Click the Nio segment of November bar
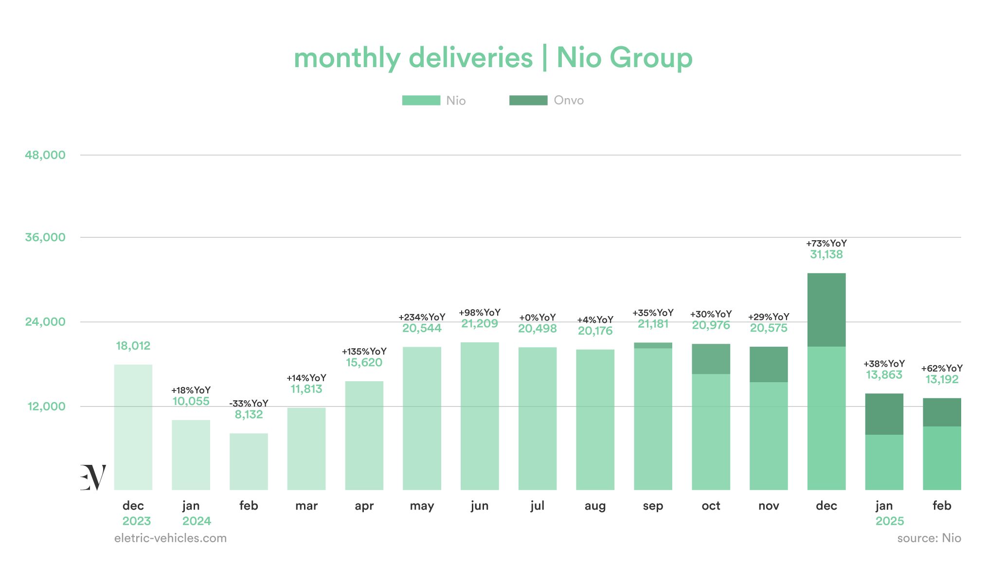 click(769, 436)
